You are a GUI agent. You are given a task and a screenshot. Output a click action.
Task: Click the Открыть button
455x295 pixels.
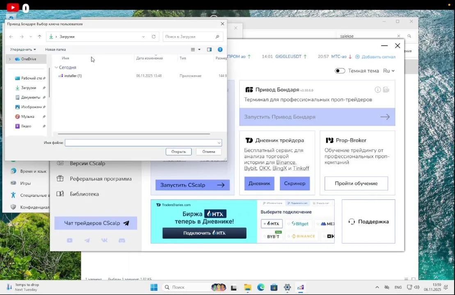(178, 152)
